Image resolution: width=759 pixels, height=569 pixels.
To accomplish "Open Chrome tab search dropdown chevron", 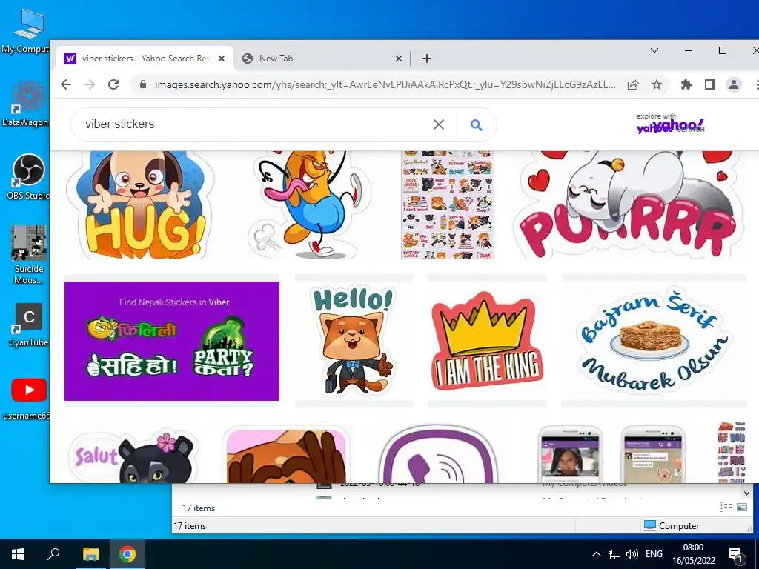I will point(654,50).
